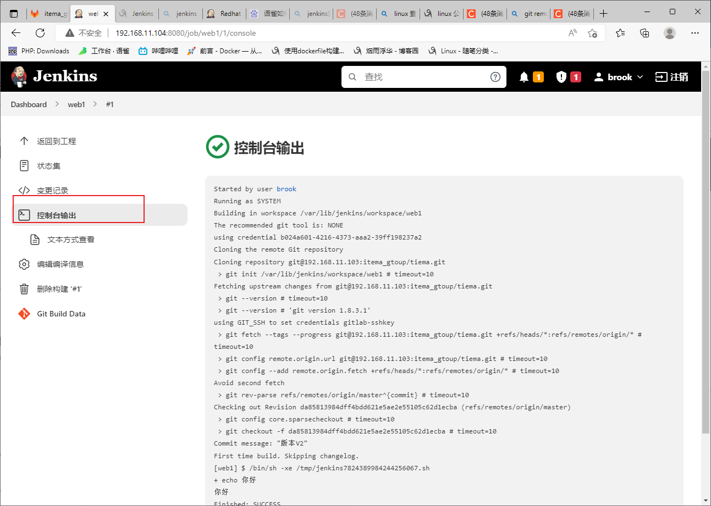Open the 哔哩哔哩 bookmark

point(158,51)
